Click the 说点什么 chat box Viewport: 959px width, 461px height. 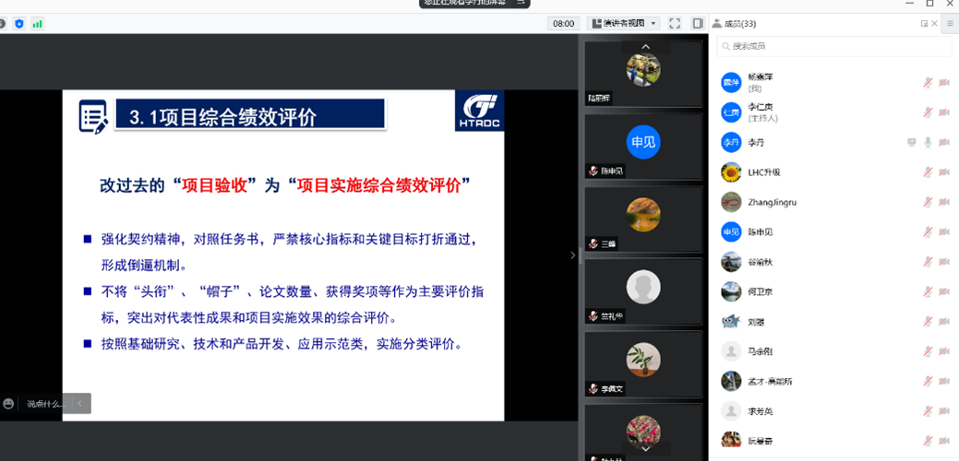44,404
